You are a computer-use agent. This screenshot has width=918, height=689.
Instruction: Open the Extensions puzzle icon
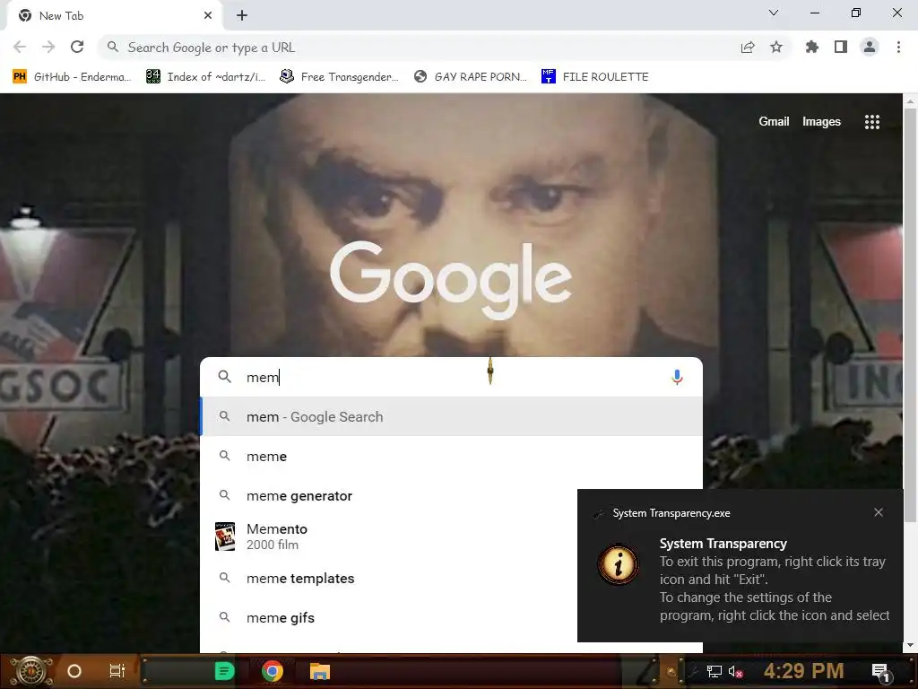[x=812, y=48]
